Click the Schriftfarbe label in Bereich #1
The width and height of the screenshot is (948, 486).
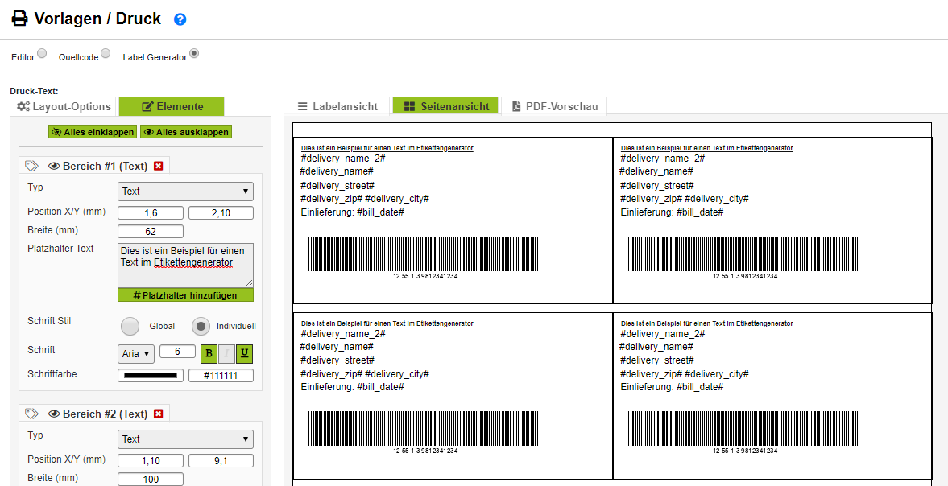52,374
